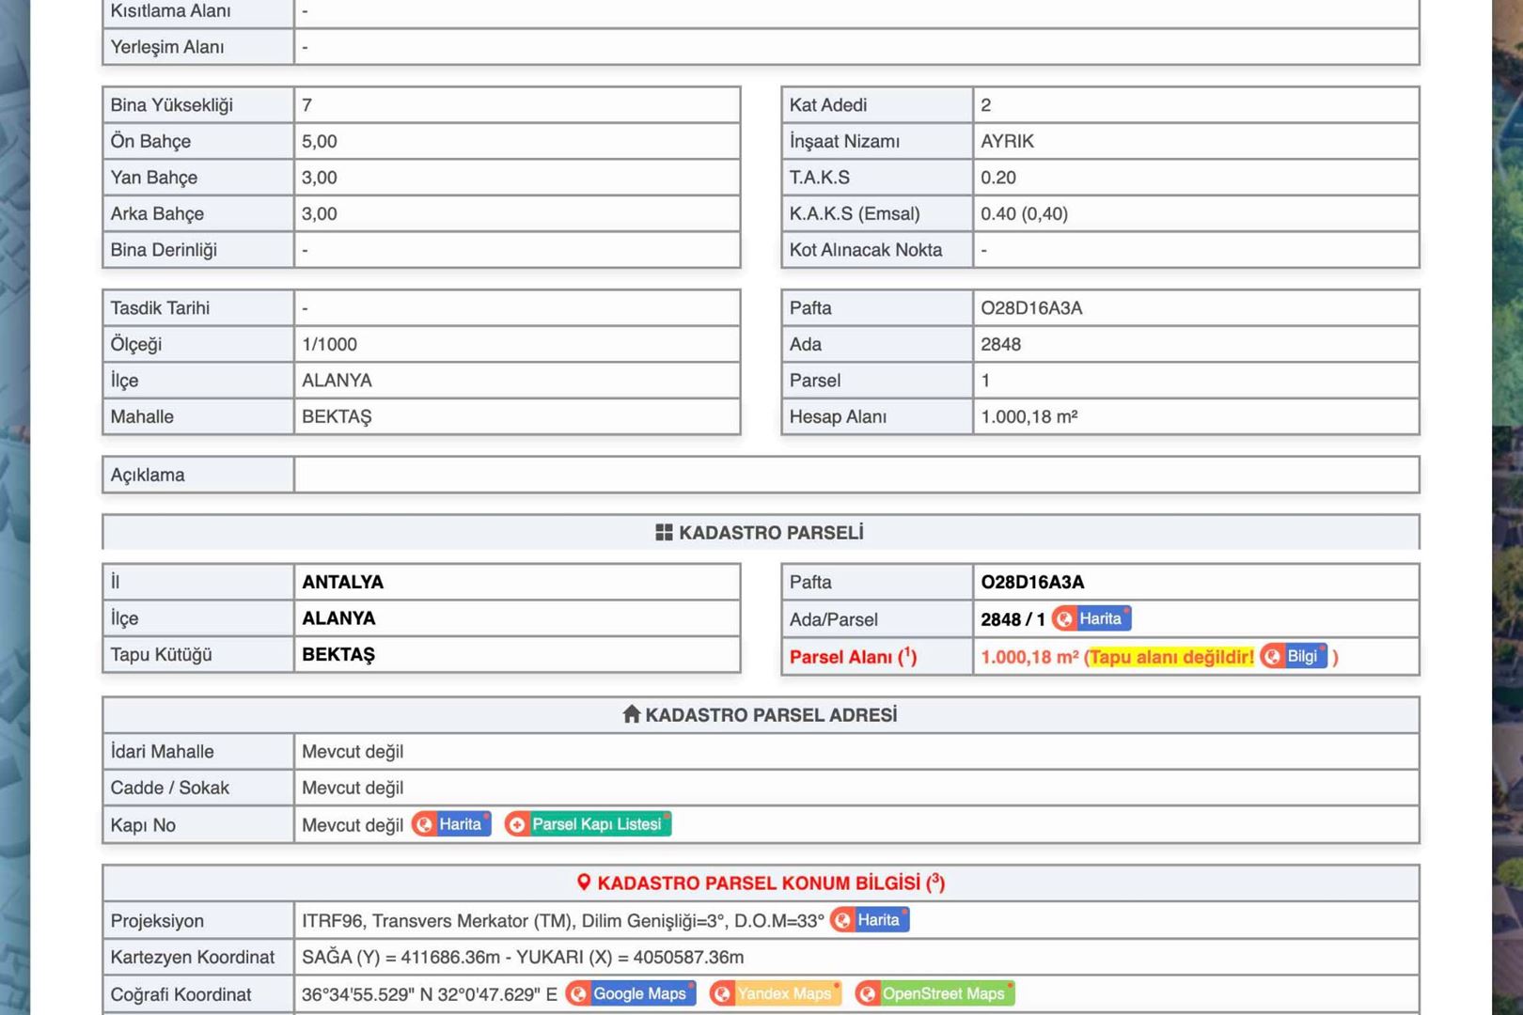The width and height of the screenshot is (1523, 1015).
Task: Open the Bilgi info button in Parsel Alanı row
Action: point(1294,656)
